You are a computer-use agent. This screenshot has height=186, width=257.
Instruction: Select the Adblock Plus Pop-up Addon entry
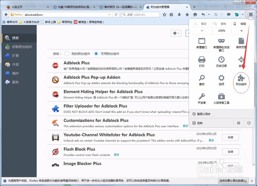pyautogui.click(x=118, y=80)
